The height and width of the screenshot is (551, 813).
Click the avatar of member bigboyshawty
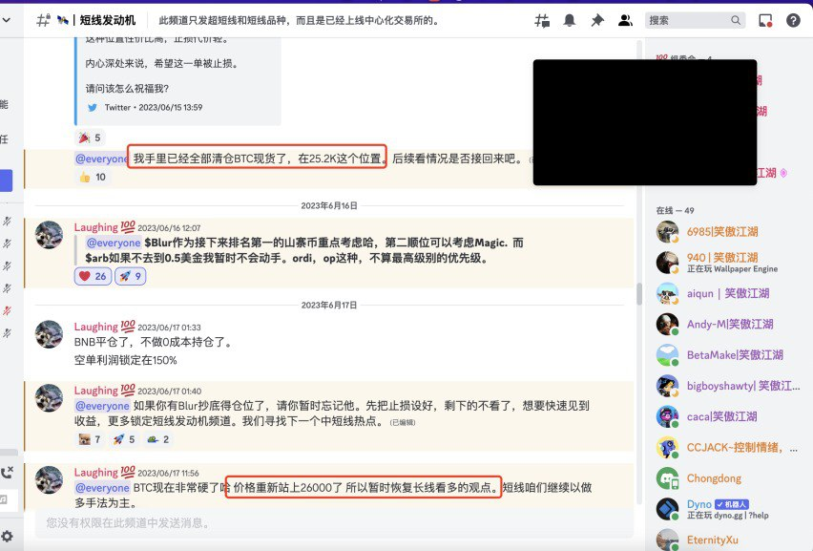(667, 386)
